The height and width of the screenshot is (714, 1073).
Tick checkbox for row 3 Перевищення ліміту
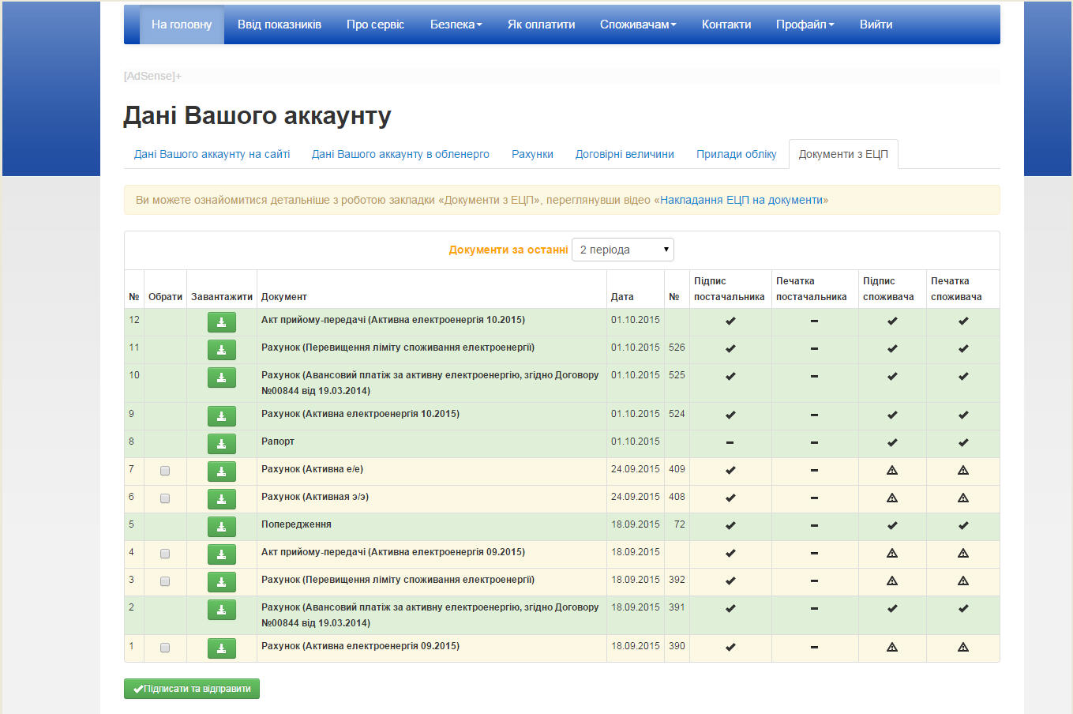click(165, 581)
